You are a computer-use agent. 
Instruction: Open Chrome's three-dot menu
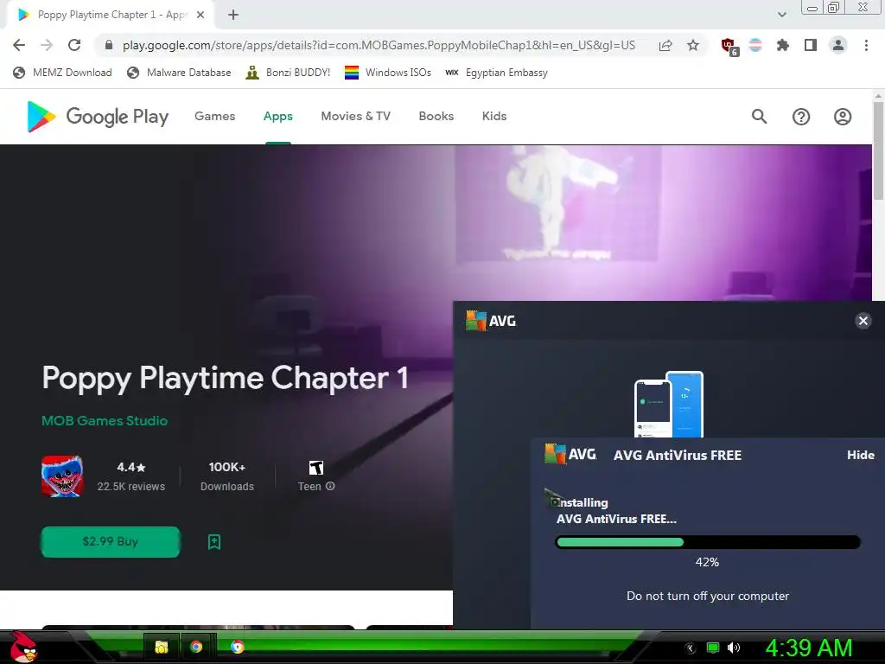(866, 45)
